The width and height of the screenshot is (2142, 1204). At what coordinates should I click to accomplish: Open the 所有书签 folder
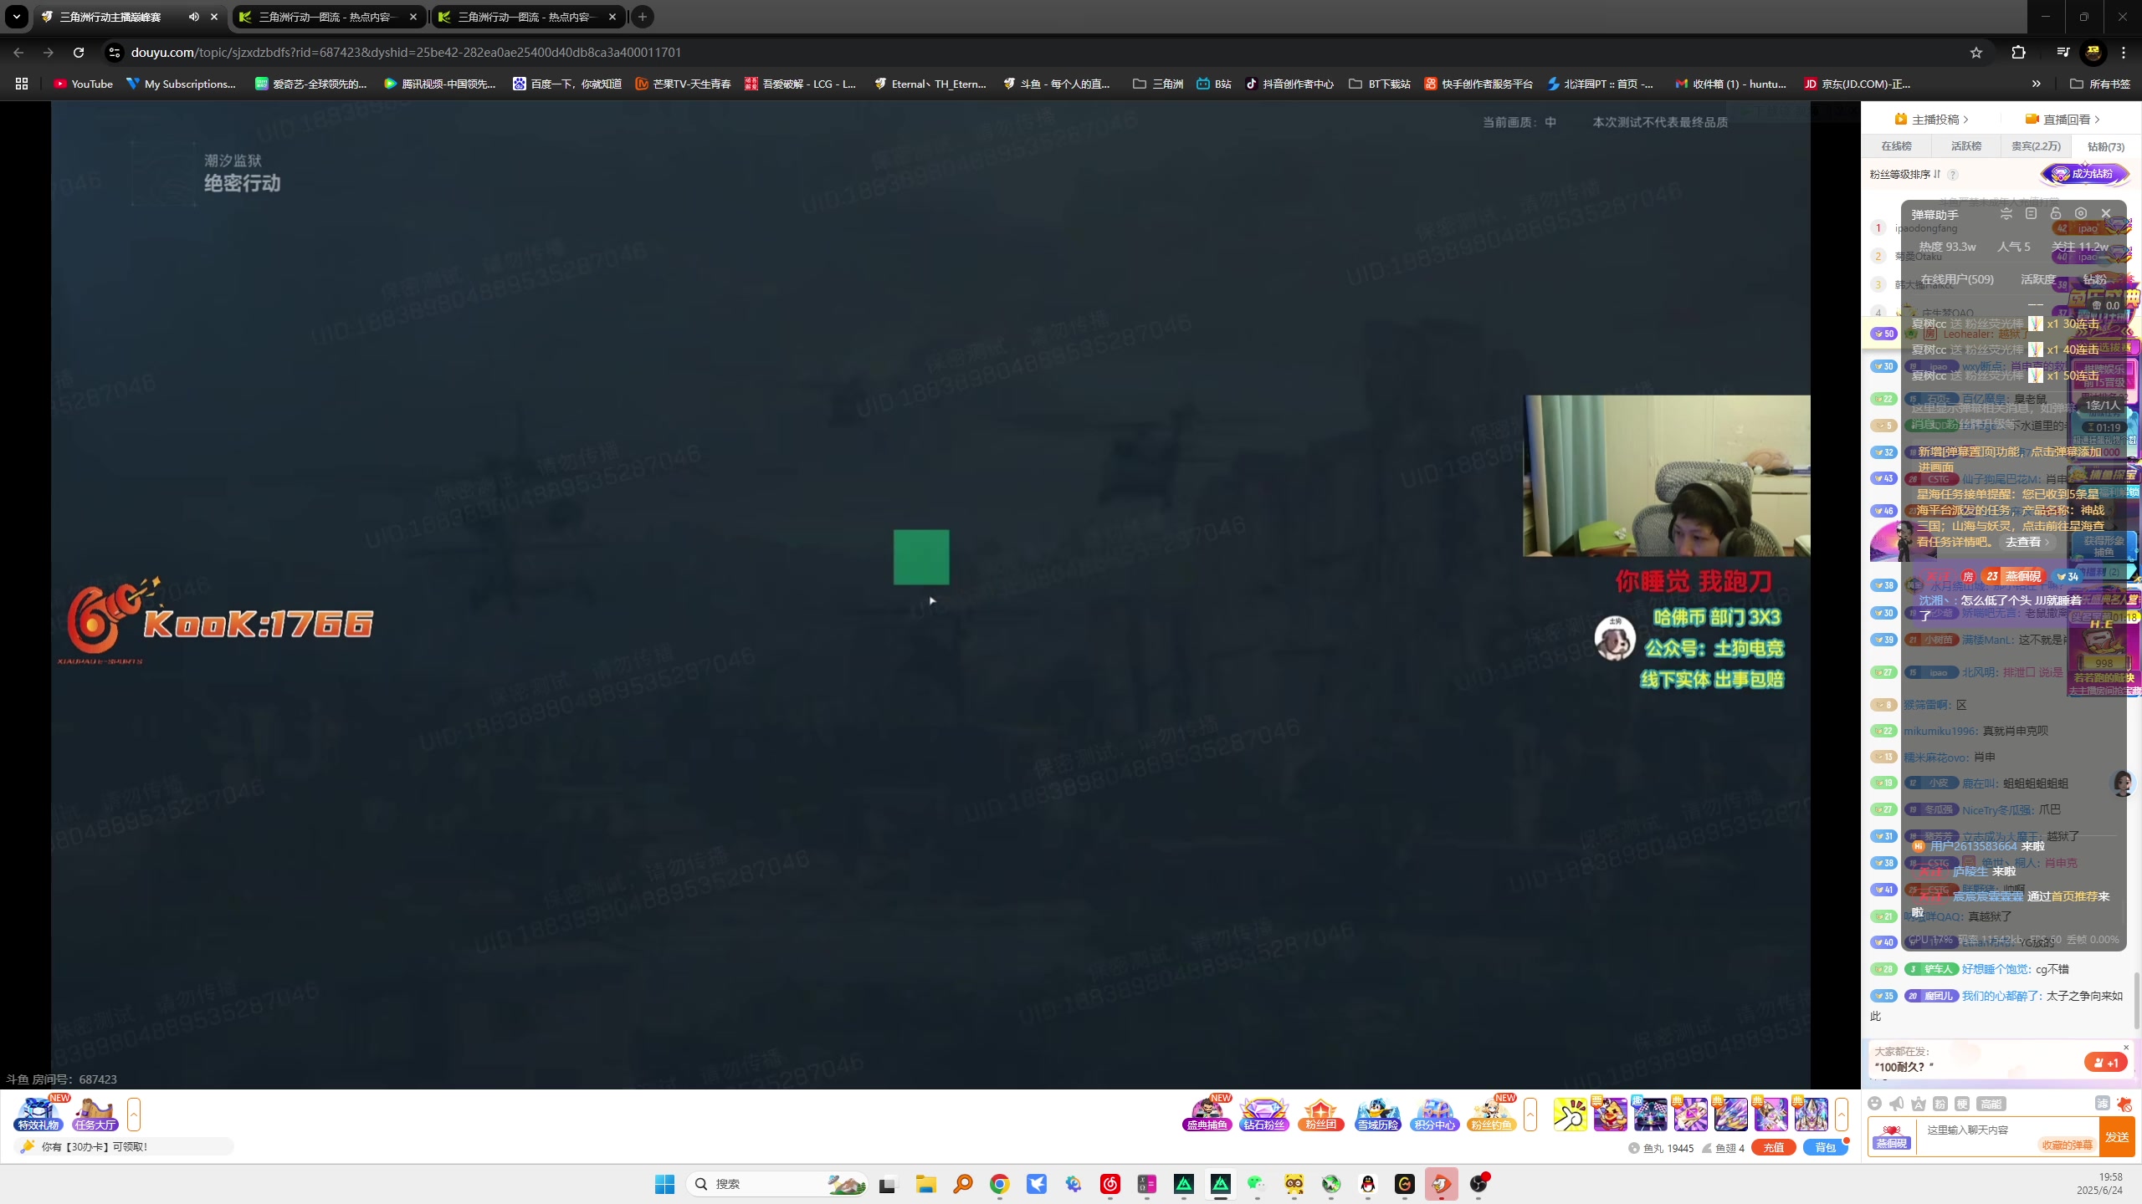click(x=2099, y=84)
